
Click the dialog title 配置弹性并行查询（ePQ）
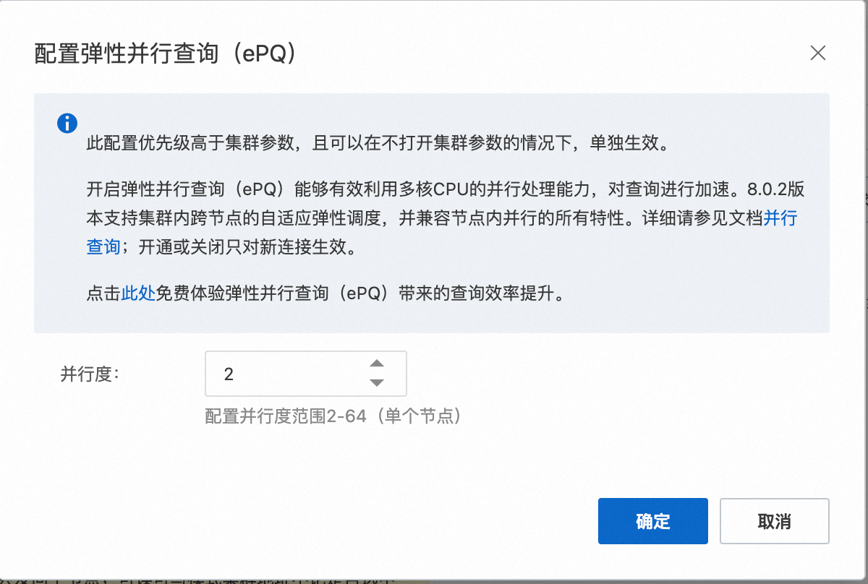pos(166,55)
